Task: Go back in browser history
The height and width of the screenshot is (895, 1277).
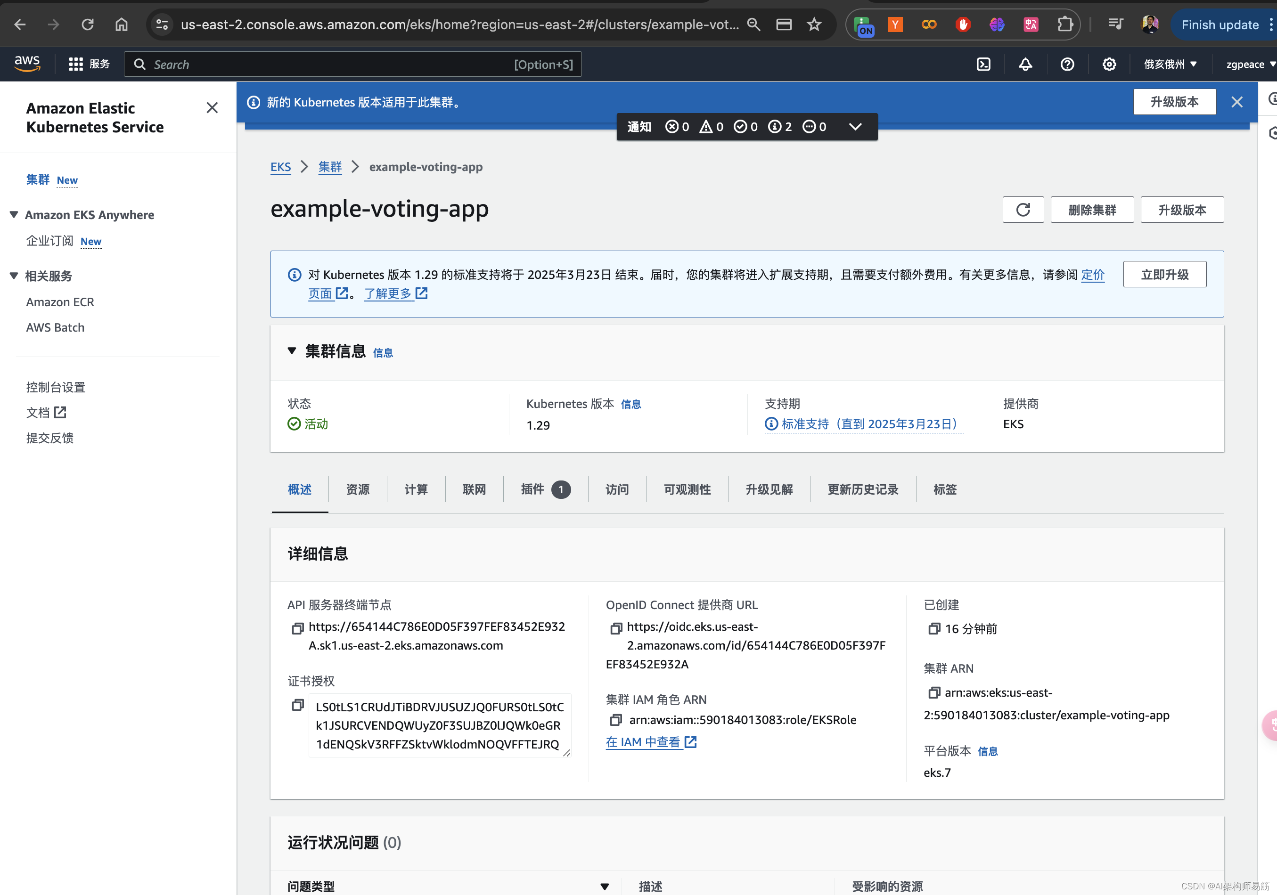Action: point(20,24)
